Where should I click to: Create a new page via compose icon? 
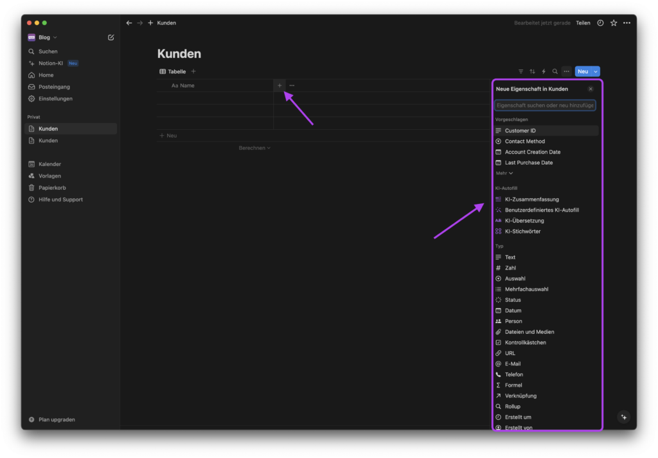click(111, 37)
